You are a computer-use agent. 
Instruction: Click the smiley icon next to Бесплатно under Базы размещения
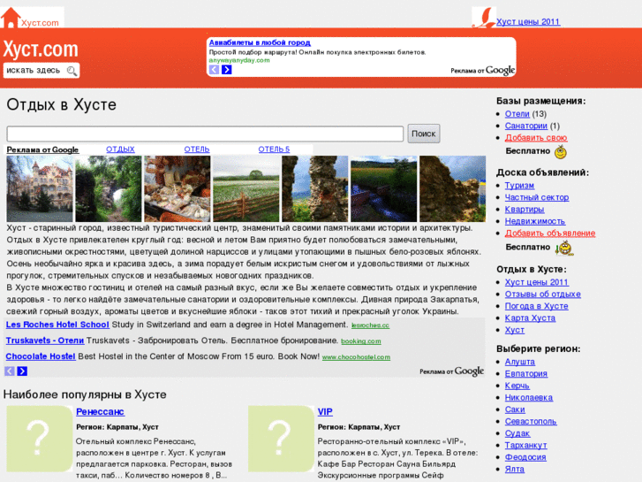point(561,152)
